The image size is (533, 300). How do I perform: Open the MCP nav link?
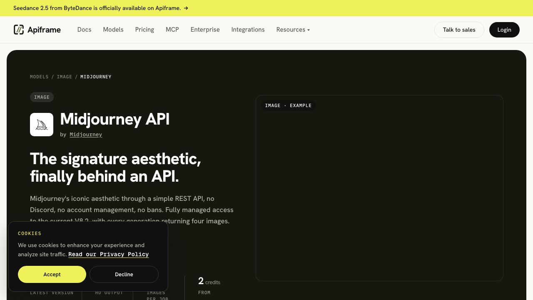pos(172,30)
